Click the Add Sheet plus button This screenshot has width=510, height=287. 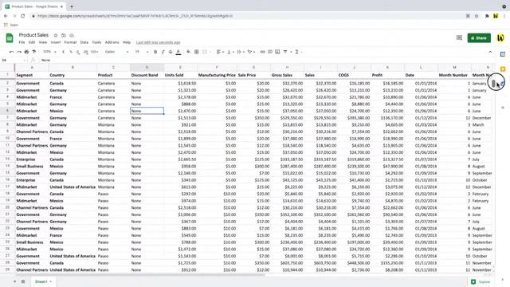[x=14, y=281]
